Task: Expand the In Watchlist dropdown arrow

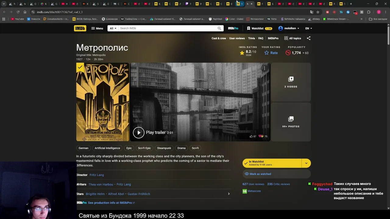Action: click(x=306, y=163)
